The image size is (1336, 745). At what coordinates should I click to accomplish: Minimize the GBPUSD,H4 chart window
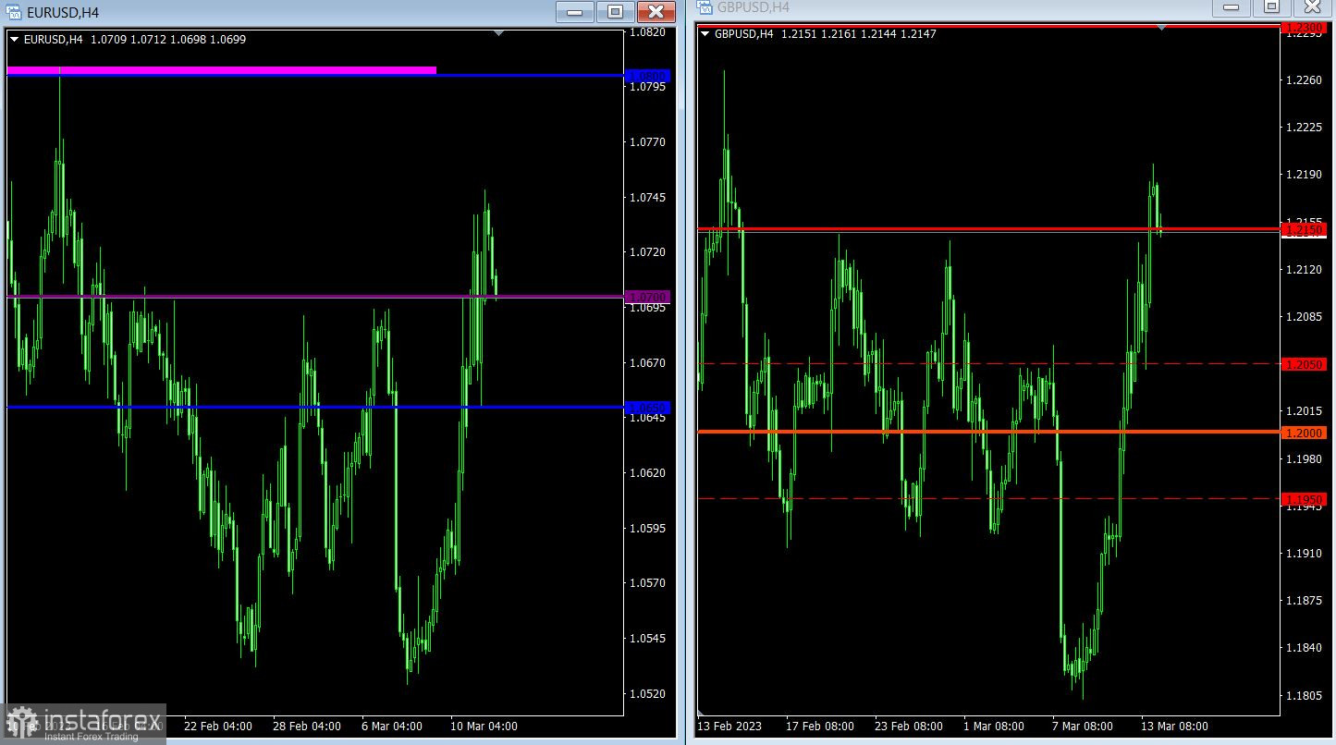(x=1231, y=7)
